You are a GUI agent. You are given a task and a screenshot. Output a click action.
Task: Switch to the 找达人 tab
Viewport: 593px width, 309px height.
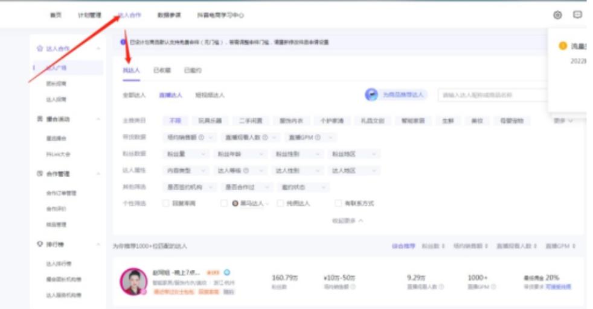coord(131,70)
